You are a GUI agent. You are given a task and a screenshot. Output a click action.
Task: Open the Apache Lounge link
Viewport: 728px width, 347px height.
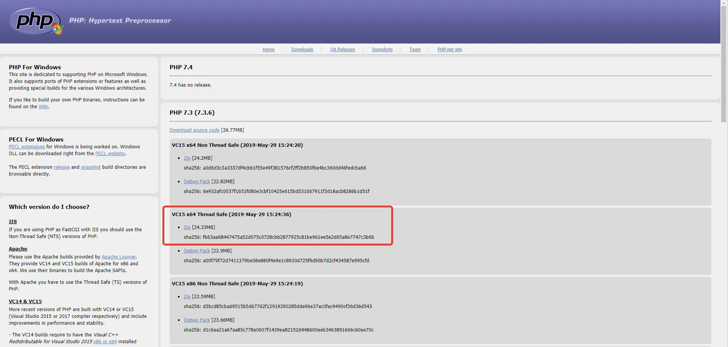point(119,257)
